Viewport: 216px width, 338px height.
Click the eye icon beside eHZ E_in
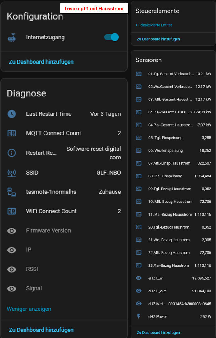pos(139,278)
